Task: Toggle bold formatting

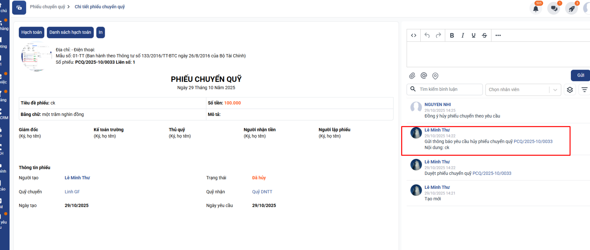Action: (x=452, y=35)
